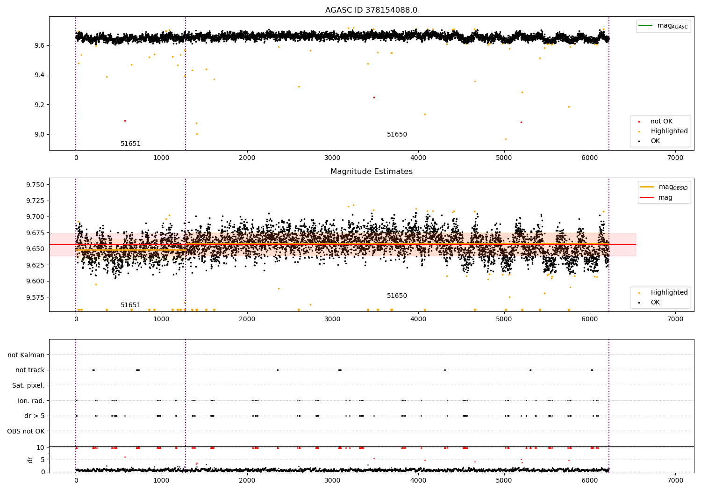This screenshot has height=491, width=701.
Task: Click the "9.4" tick on the top plot y-axis
Action: point(39,75)
